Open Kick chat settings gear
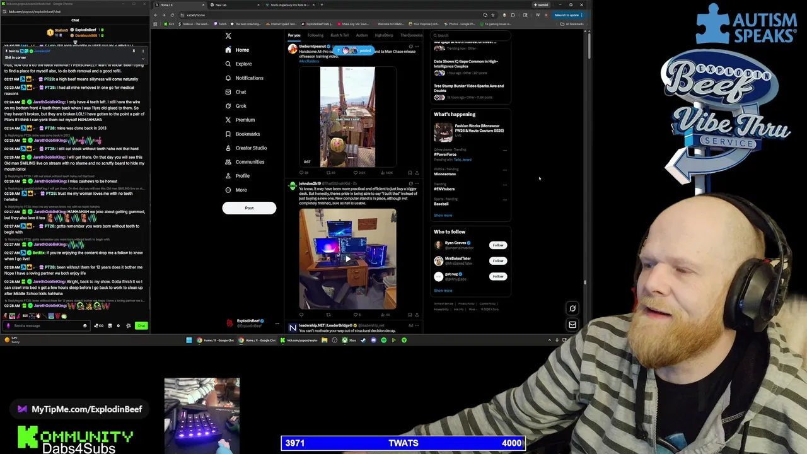 pos(118,326)
